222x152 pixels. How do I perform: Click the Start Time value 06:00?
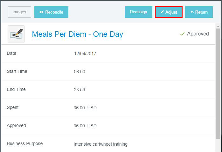click(80, 72)
